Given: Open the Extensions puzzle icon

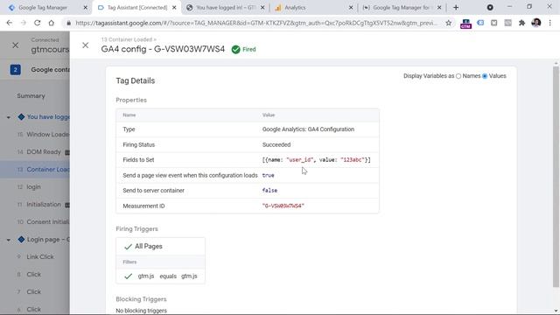Looking at the screenshot, I should point(521,23).
